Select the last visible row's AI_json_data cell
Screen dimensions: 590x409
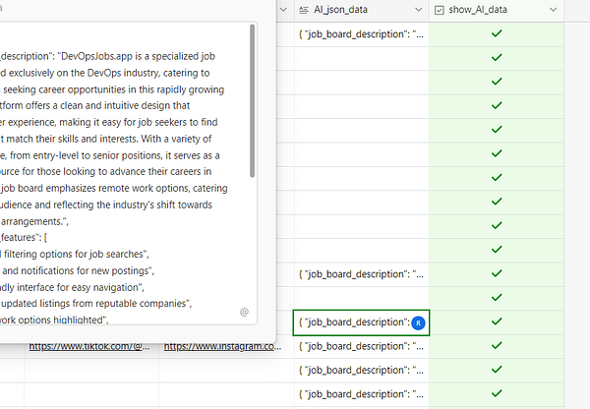coord(362,394)
